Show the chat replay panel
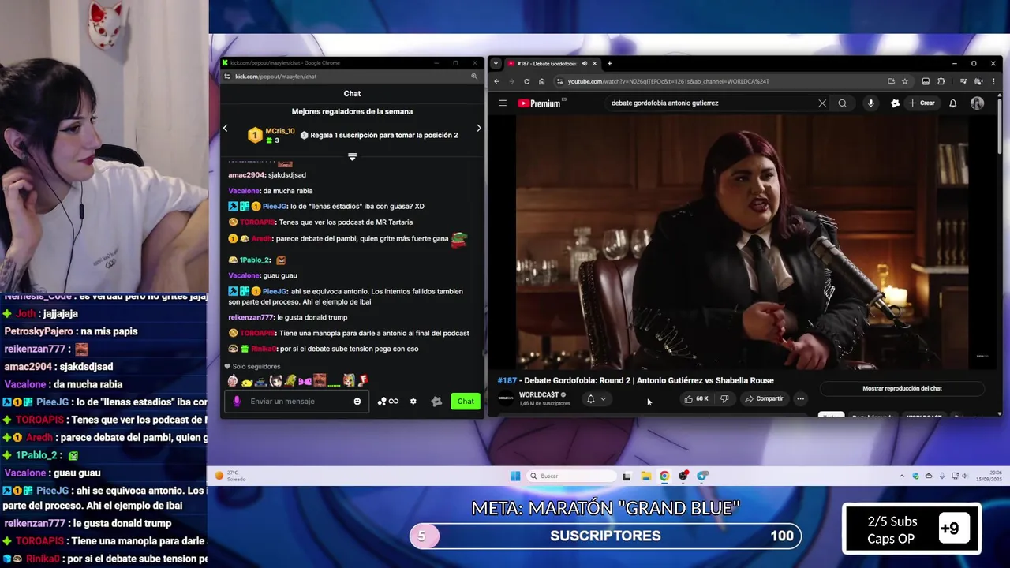This screenshot has height=568, width=1010. click(902, 388)
